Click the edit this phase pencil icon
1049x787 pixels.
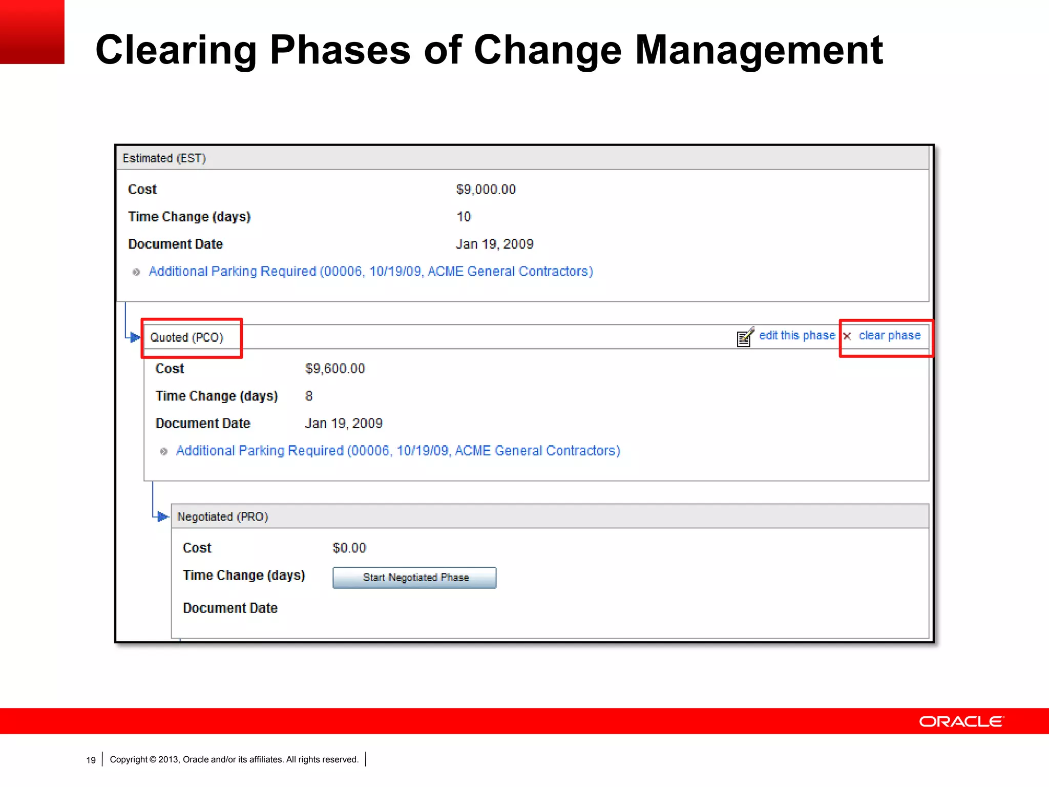pyautogui.click(x=745, y=337)
